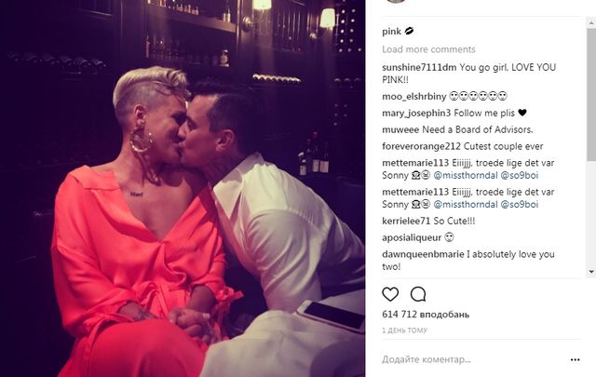Click the first @missthorndal mention
This screenshot has height=377, width=596.
[466, 176]
